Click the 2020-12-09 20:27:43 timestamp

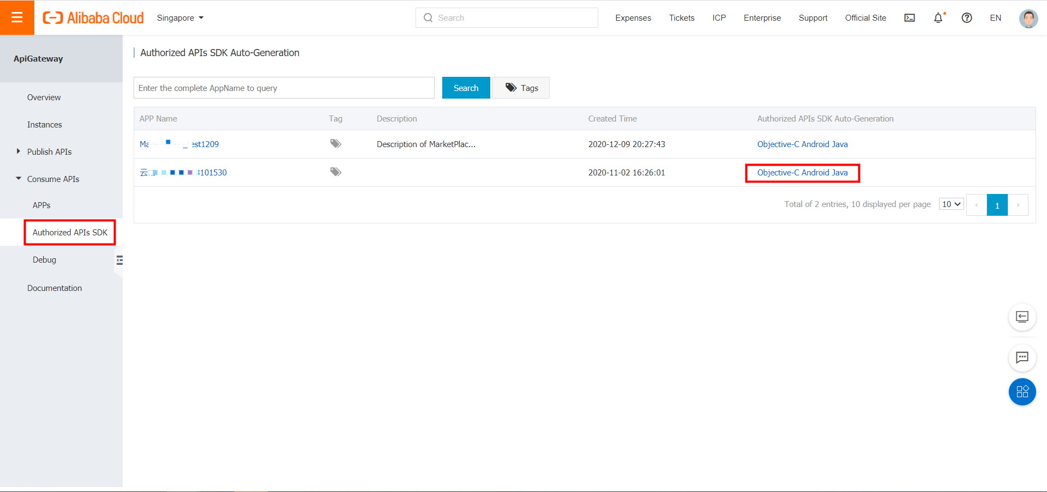[x=627, y=144]
